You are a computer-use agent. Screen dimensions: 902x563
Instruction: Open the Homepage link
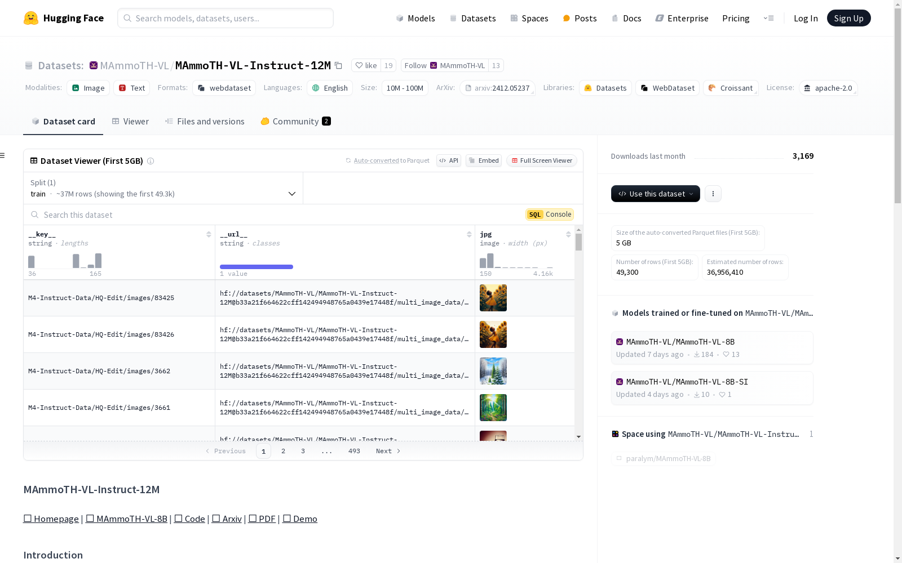[x=51, y=519]
